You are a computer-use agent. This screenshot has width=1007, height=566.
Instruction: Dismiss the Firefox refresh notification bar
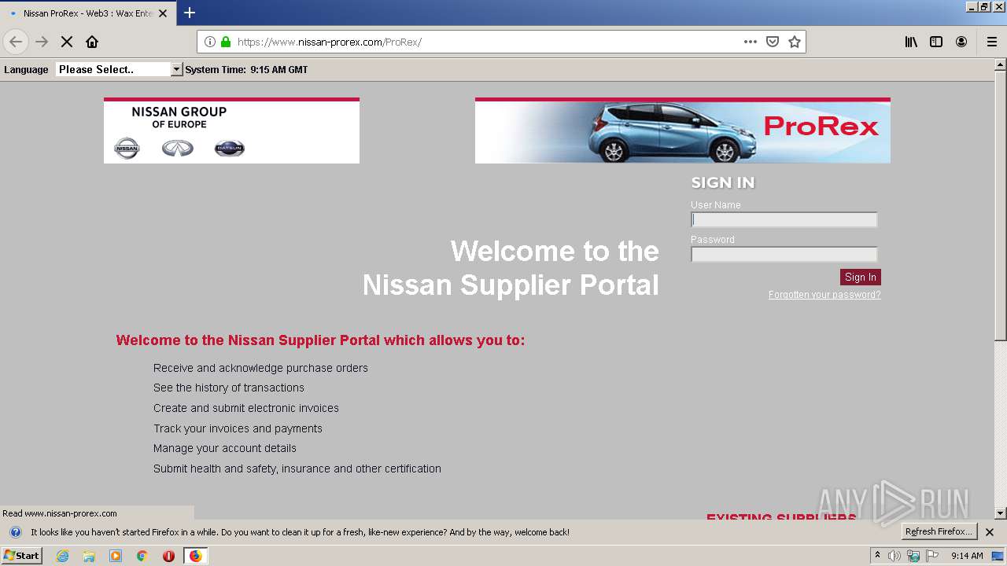coord(990,532)
